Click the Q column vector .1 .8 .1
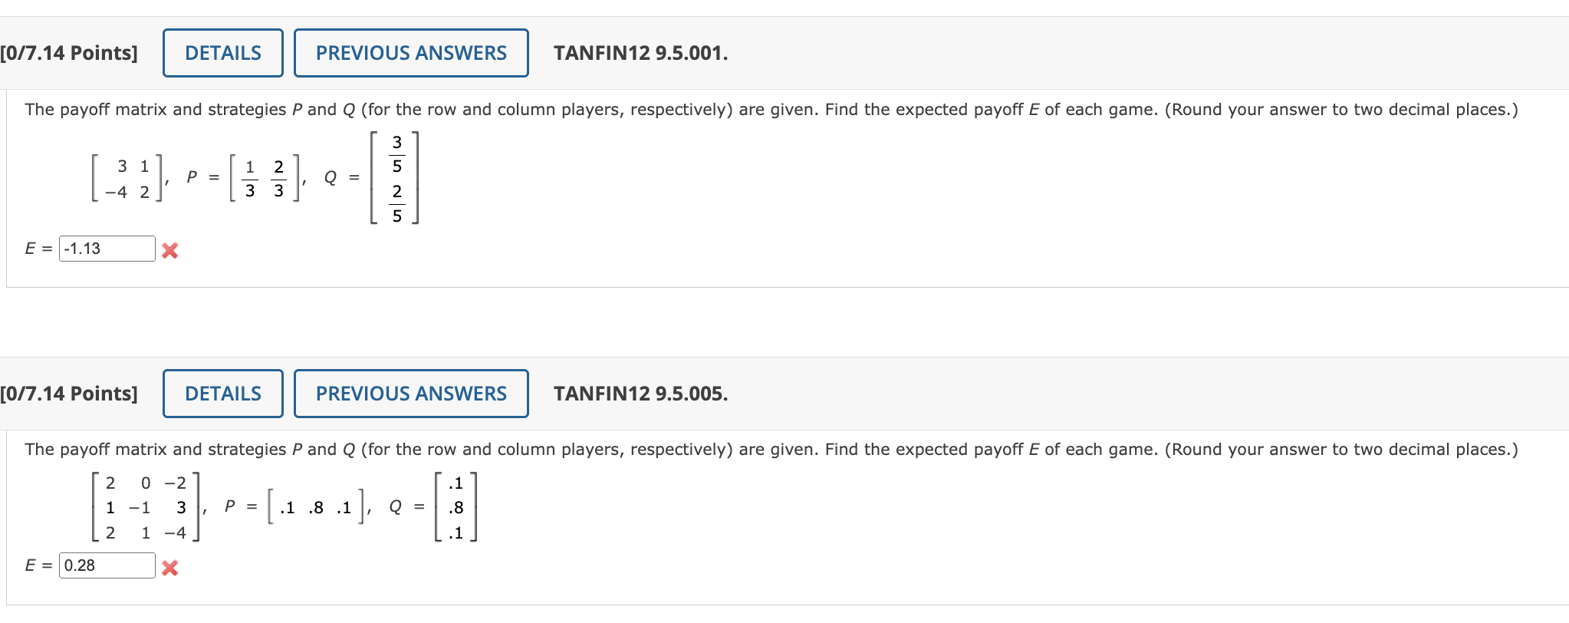The width and height of the screenshot is (1569, 623). (x=456, y=507)
